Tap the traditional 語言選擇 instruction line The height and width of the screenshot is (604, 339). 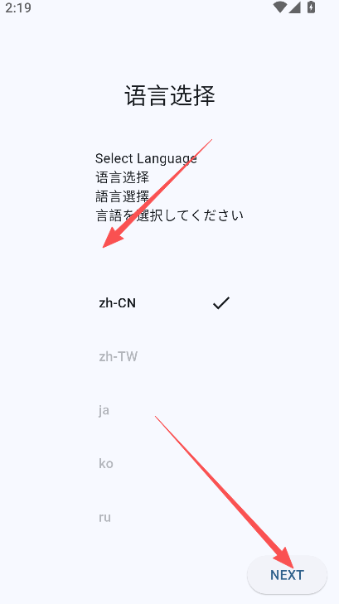coord(122,196)
